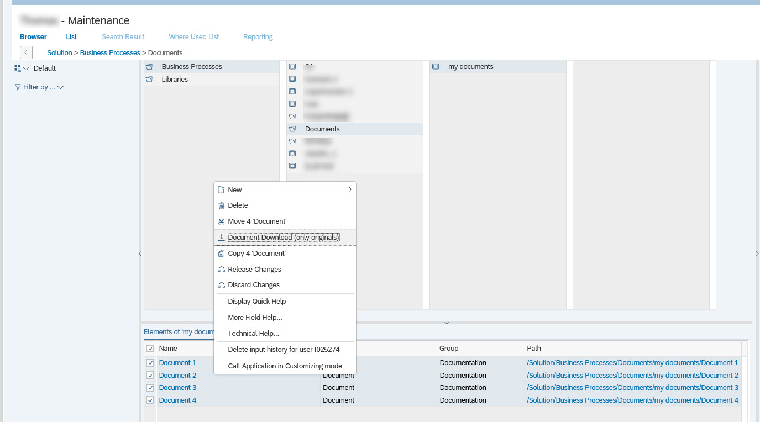The width and height of the screenshot is (760, 422).
Task: Click the download arrow icon in context menu
Action: pos(221,238)
